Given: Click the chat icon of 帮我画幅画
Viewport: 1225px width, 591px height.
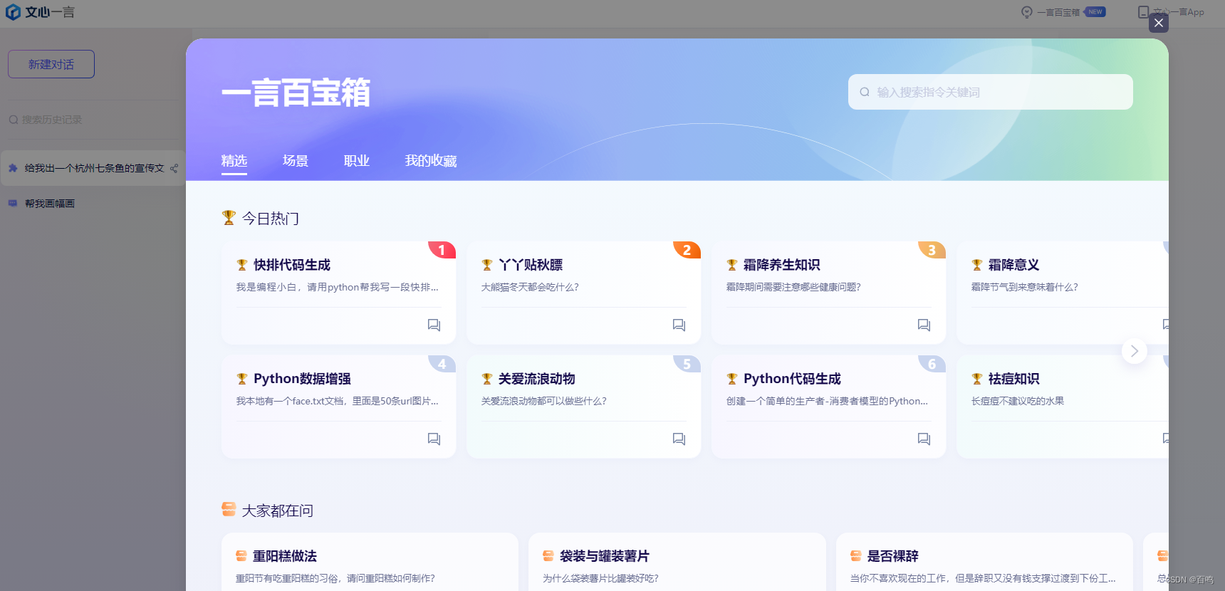Looking at the screenshot, I should [13, 204].
